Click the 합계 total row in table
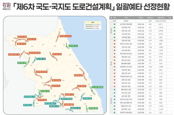Viewport: 174px width, 115px height. (138, 21)
